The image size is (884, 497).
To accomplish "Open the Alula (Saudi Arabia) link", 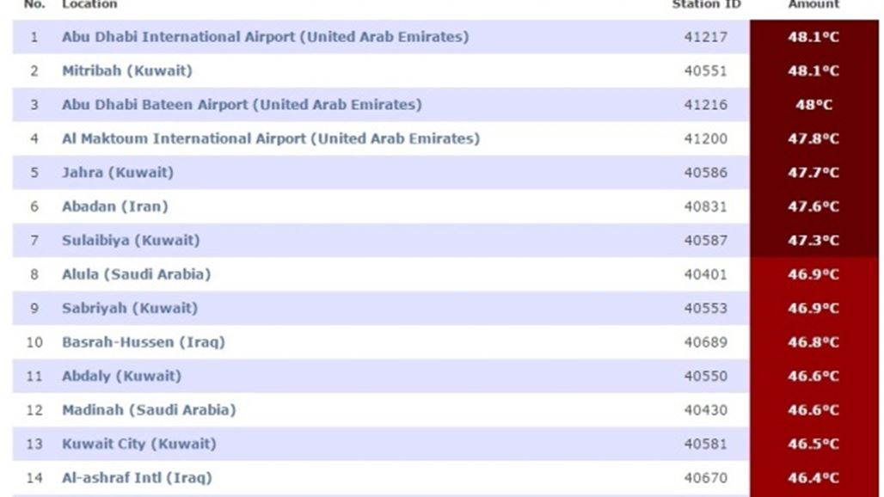I will coord(137,274).
